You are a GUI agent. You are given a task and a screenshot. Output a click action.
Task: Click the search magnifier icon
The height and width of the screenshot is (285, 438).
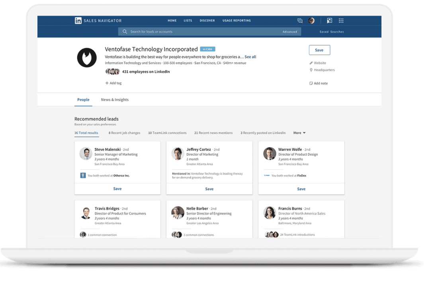click(125, 31)
